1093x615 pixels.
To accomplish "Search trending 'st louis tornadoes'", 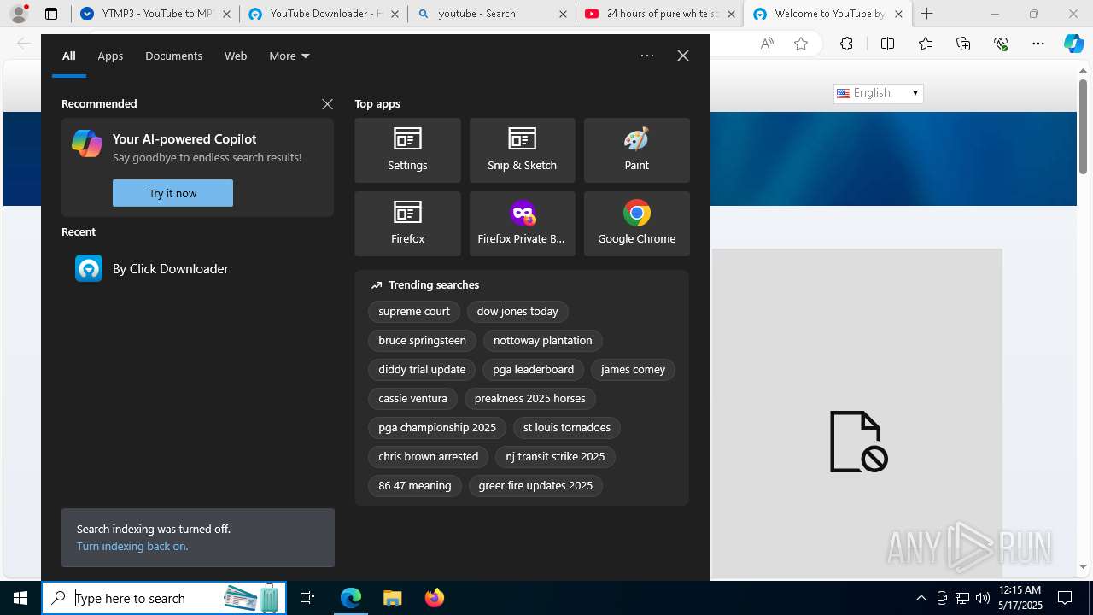I will pyautogui.click(x=567, y=428).
